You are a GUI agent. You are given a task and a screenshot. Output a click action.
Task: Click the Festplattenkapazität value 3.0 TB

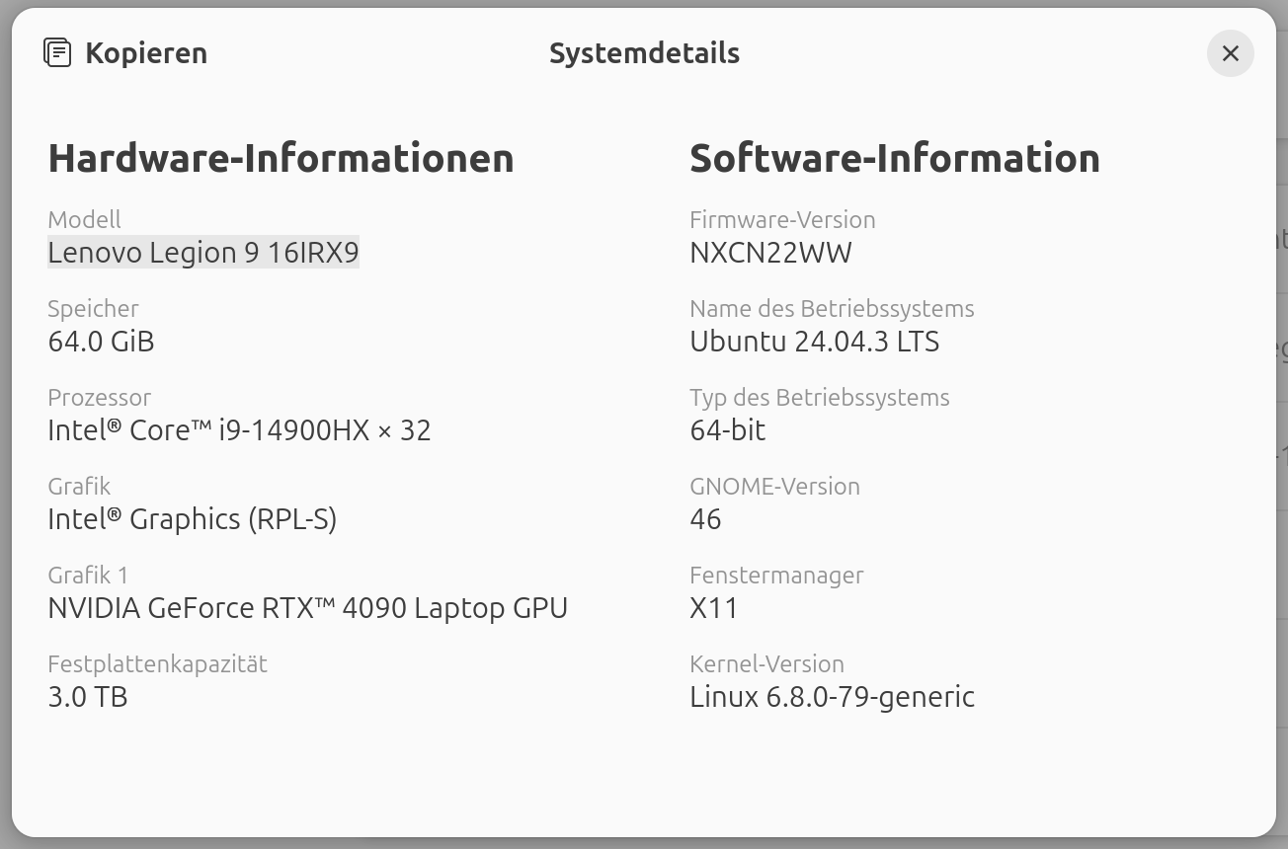point(88,696)
